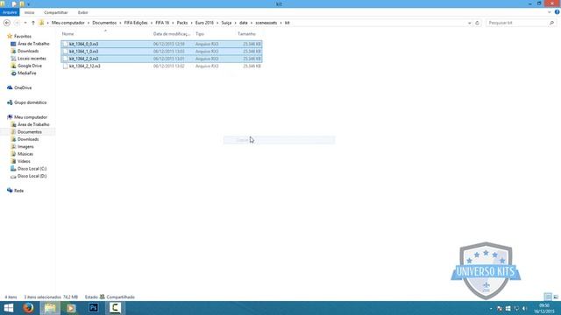This screenshot has height=315, width=561.
Task: Navigate to Meu computador in address bar
Action: 68,23
